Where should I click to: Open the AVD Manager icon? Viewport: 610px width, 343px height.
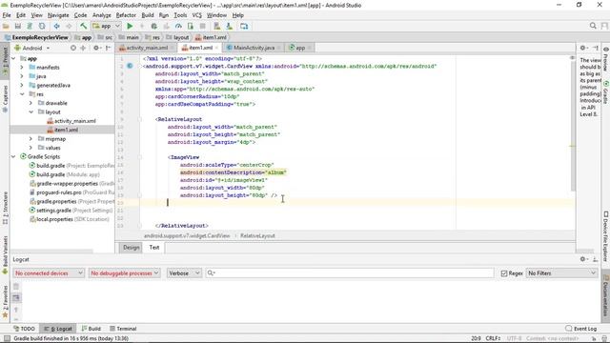(217, 26)
